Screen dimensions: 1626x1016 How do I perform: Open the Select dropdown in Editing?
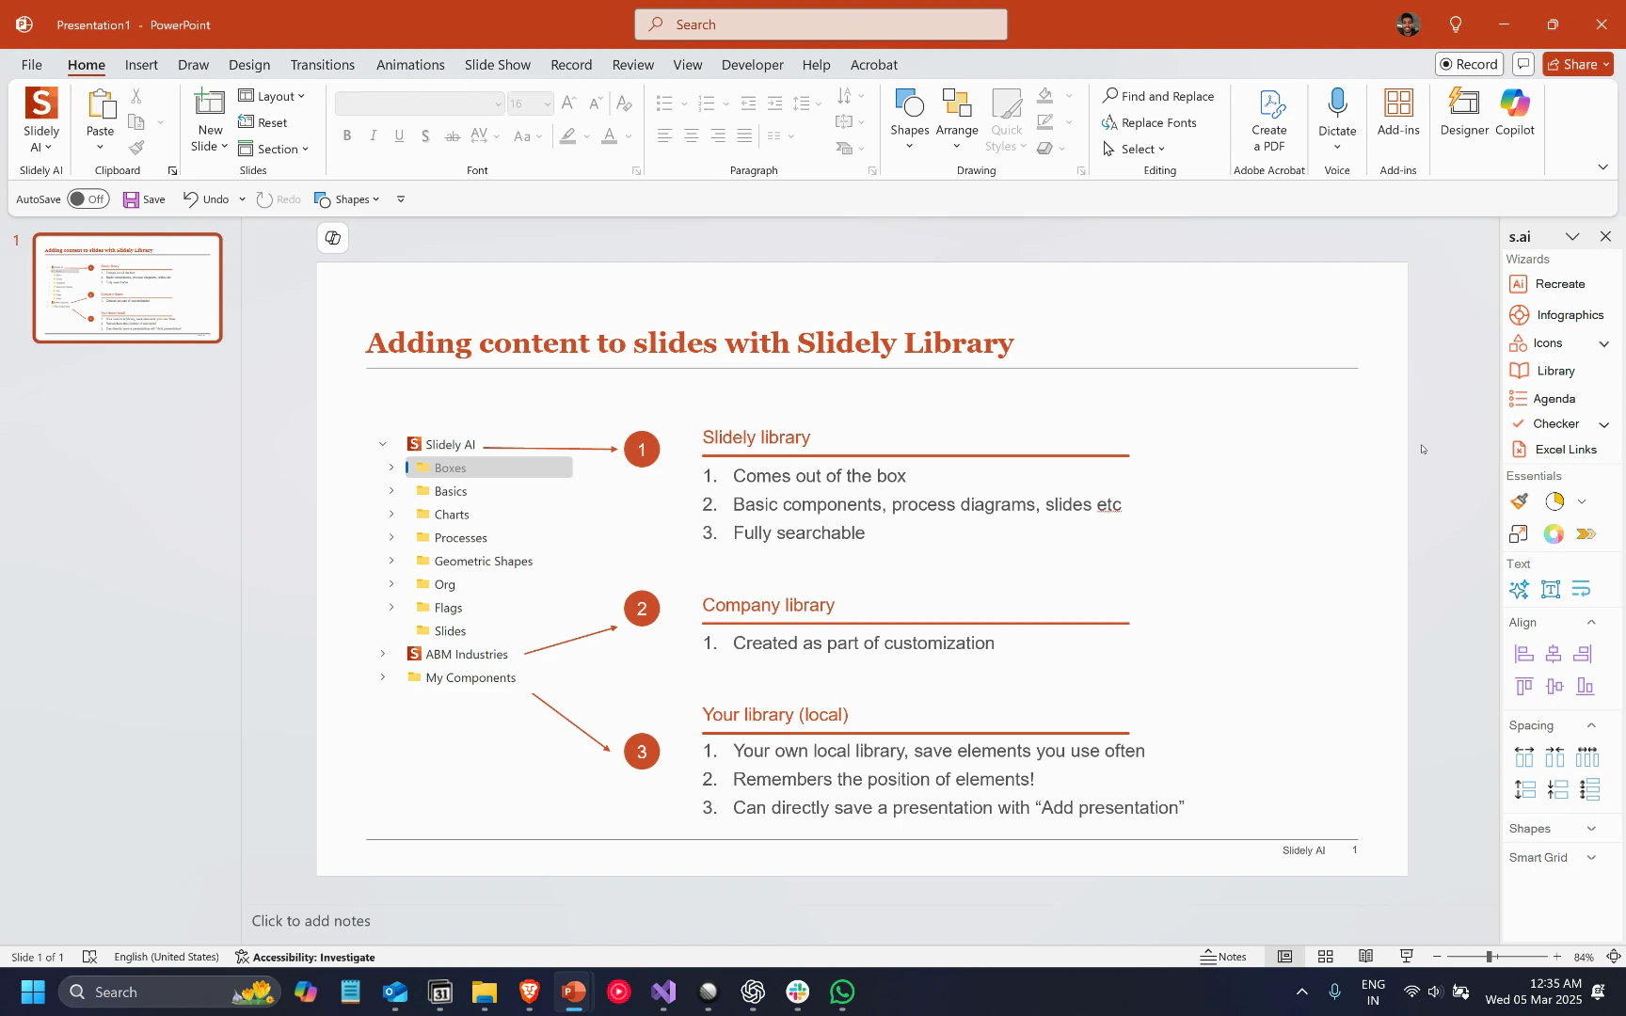pos(1134,149)
